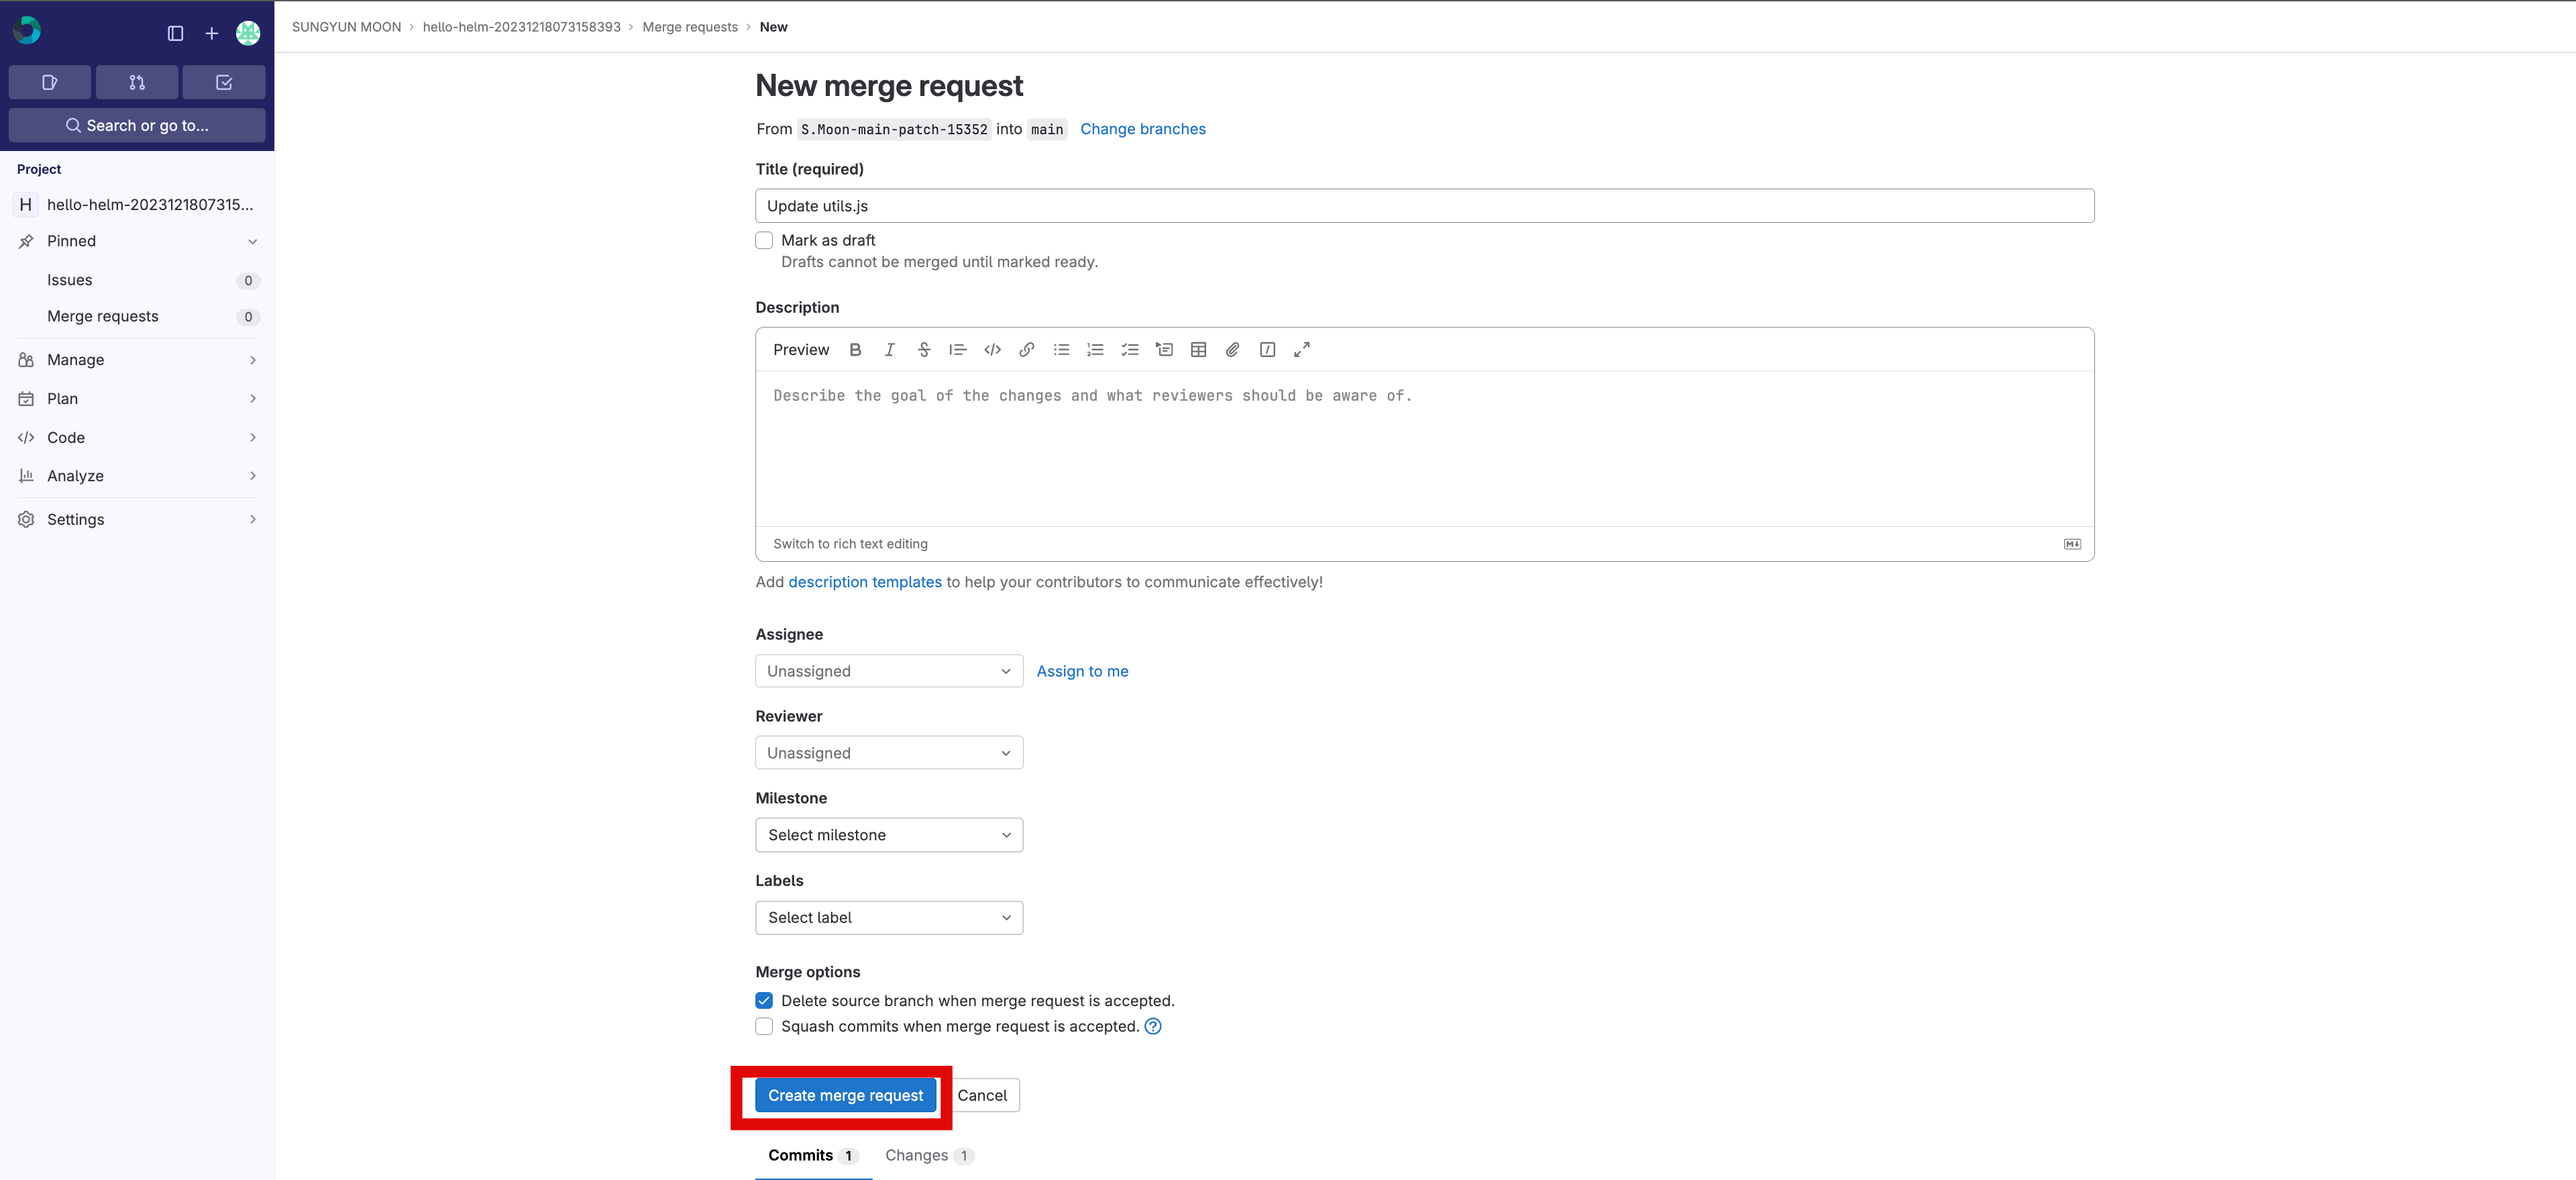
Task: Open the Select milestone dropdown
Action: (888, 835)
